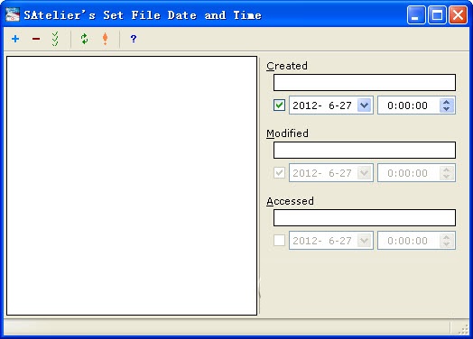Open the Accessed date dropdown calendar
This screenshot has height=339, width=473.
point(364,240)
